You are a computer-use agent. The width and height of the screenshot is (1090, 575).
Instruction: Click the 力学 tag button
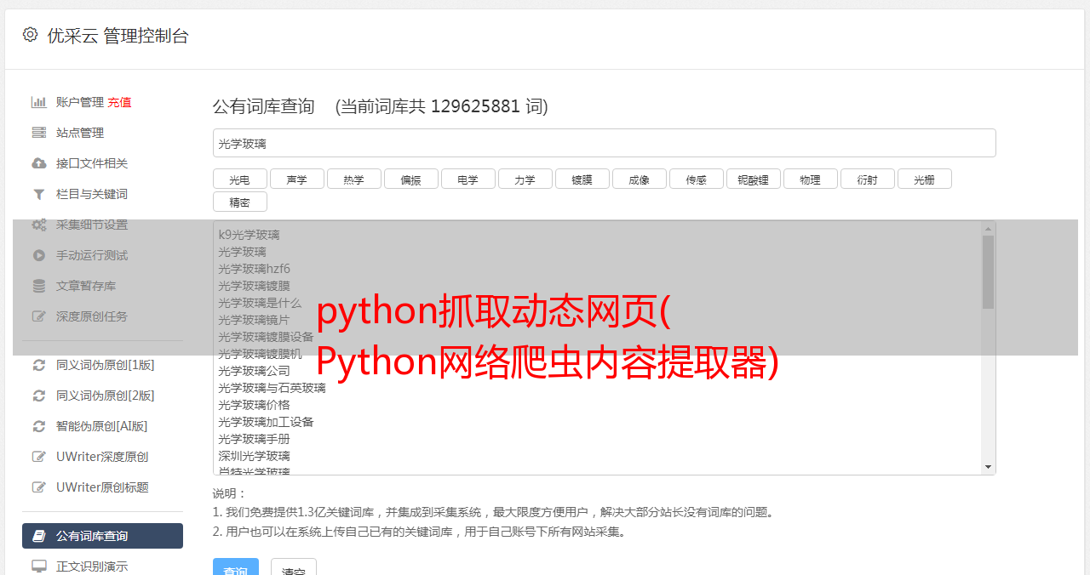tap(525, 179)
